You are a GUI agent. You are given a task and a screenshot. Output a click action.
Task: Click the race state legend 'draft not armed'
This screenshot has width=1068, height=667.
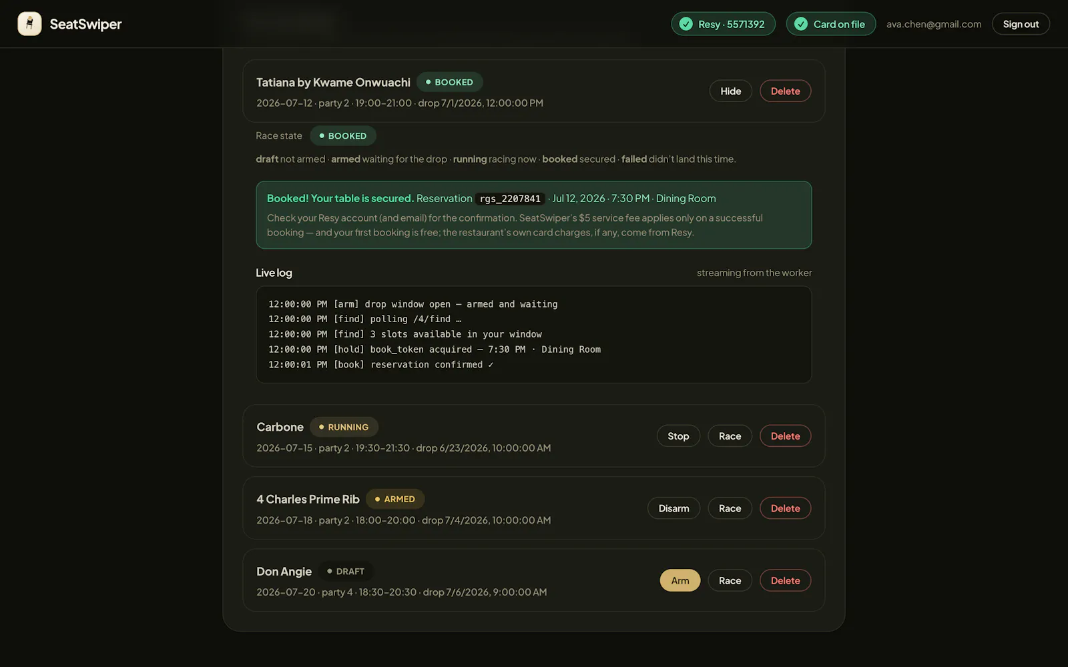pos(290,159)
